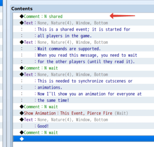
Task: Click the line 'This is needed to synchronize cutscenes or'
Action: tap(84, 81)
